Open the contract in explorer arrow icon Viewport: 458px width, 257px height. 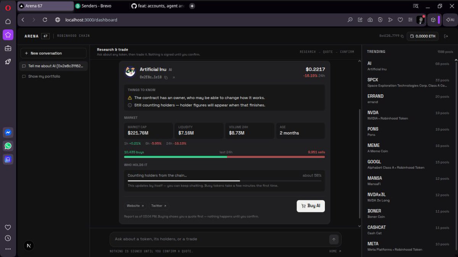click(x=174, y=77)
